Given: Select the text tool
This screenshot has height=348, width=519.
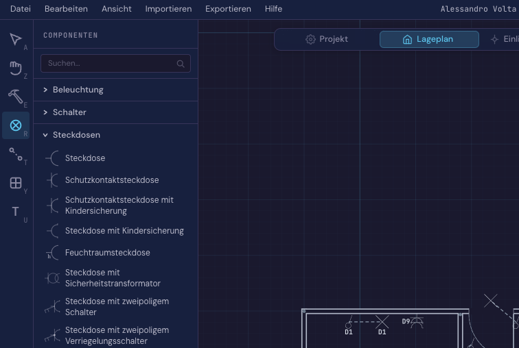Looking at the screenshot, I should point(16,212).
